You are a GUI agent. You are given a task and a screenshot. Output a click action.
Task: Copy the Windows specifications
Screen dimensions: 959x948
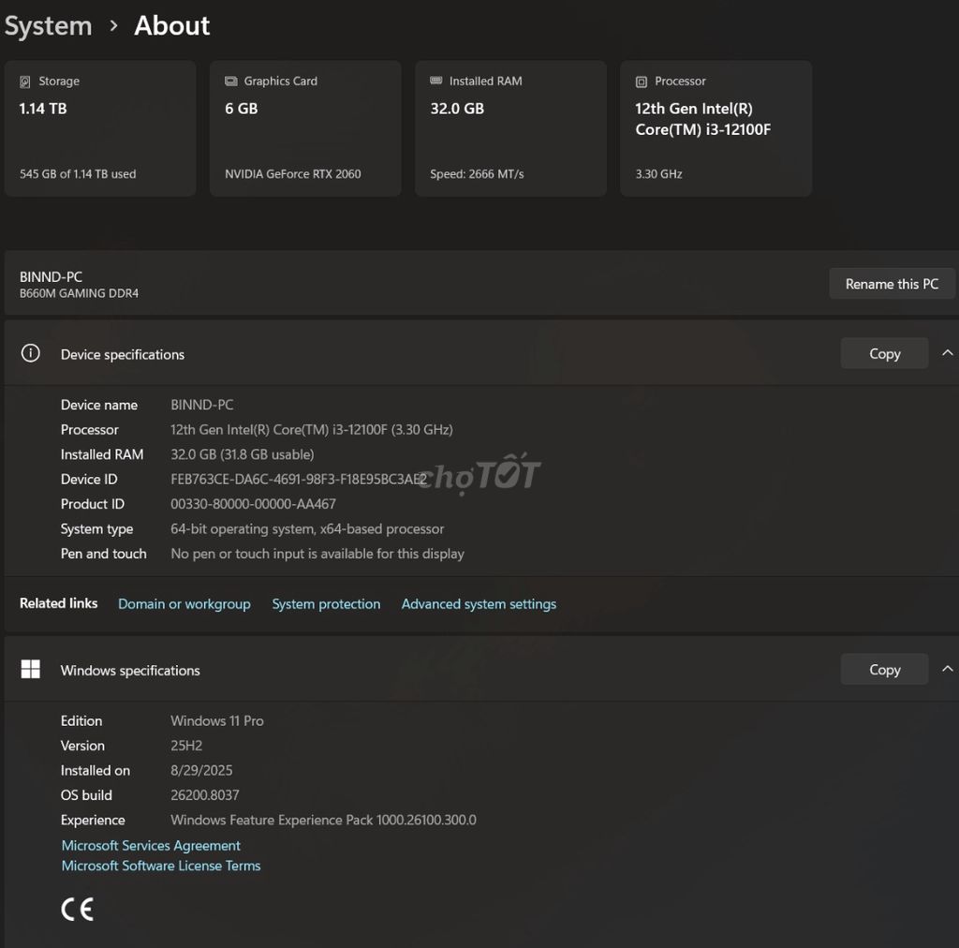[x=884, y=669]
